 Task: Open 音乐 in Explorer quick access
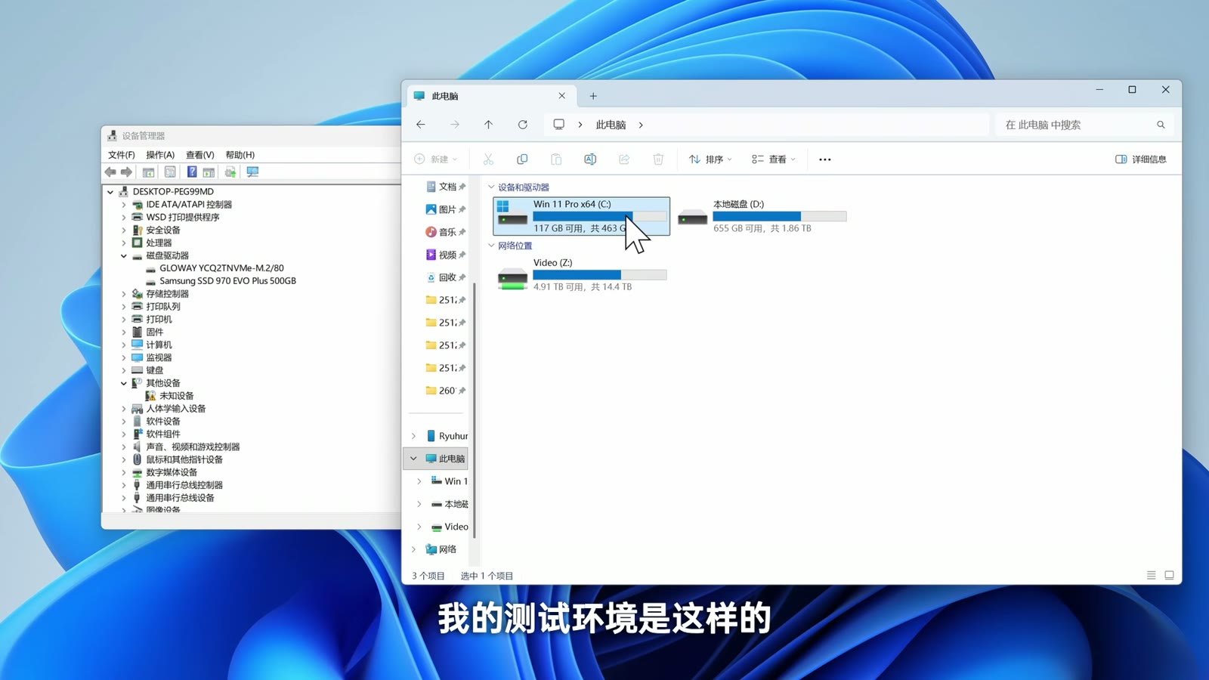[446, 232]
